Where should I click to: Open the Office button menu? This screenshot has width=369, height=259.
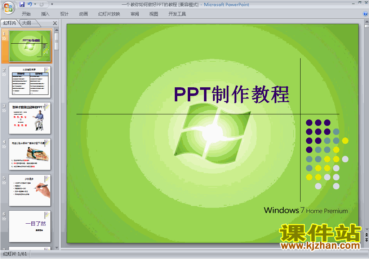(x=9, y=8)
